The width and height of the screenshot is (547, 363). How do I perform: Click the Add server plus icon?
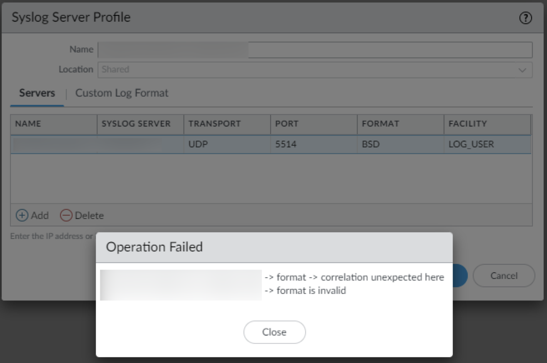(22, 215)
